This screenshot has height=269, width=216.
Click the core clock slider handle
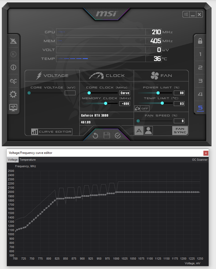pos(89,93)
